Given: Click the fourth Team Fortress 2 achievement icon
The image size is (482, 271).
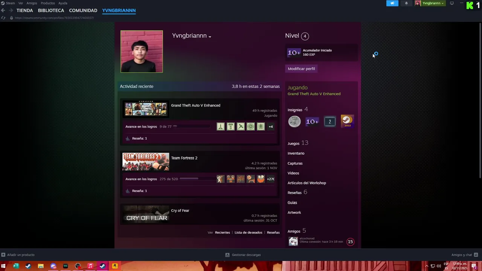Looking at the screenshot, I should [x=251, y=179].
